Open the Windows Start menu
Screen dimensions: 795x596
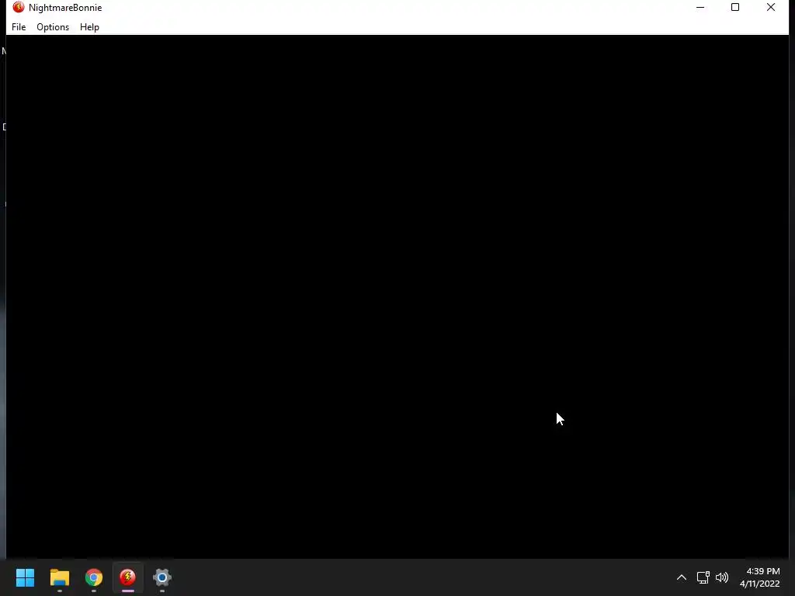25,577
